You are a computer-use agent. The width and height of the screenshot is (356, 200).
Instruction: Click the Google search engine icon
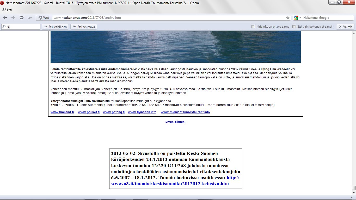296,18
